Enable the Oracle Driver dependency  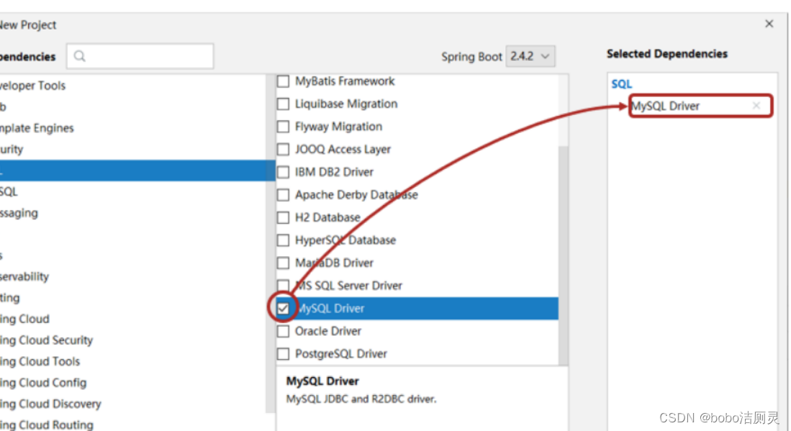tap(283, 331)
